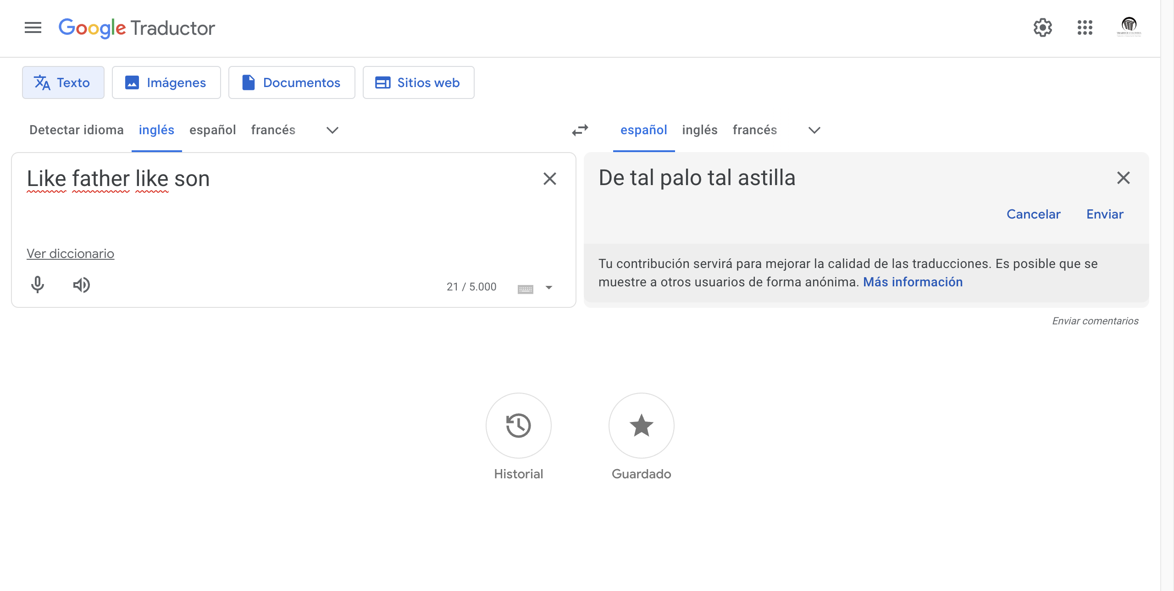The height and width of the screenshot is (591, 1174).
Task: Open the settings gear
Action: click(1043, 28)
